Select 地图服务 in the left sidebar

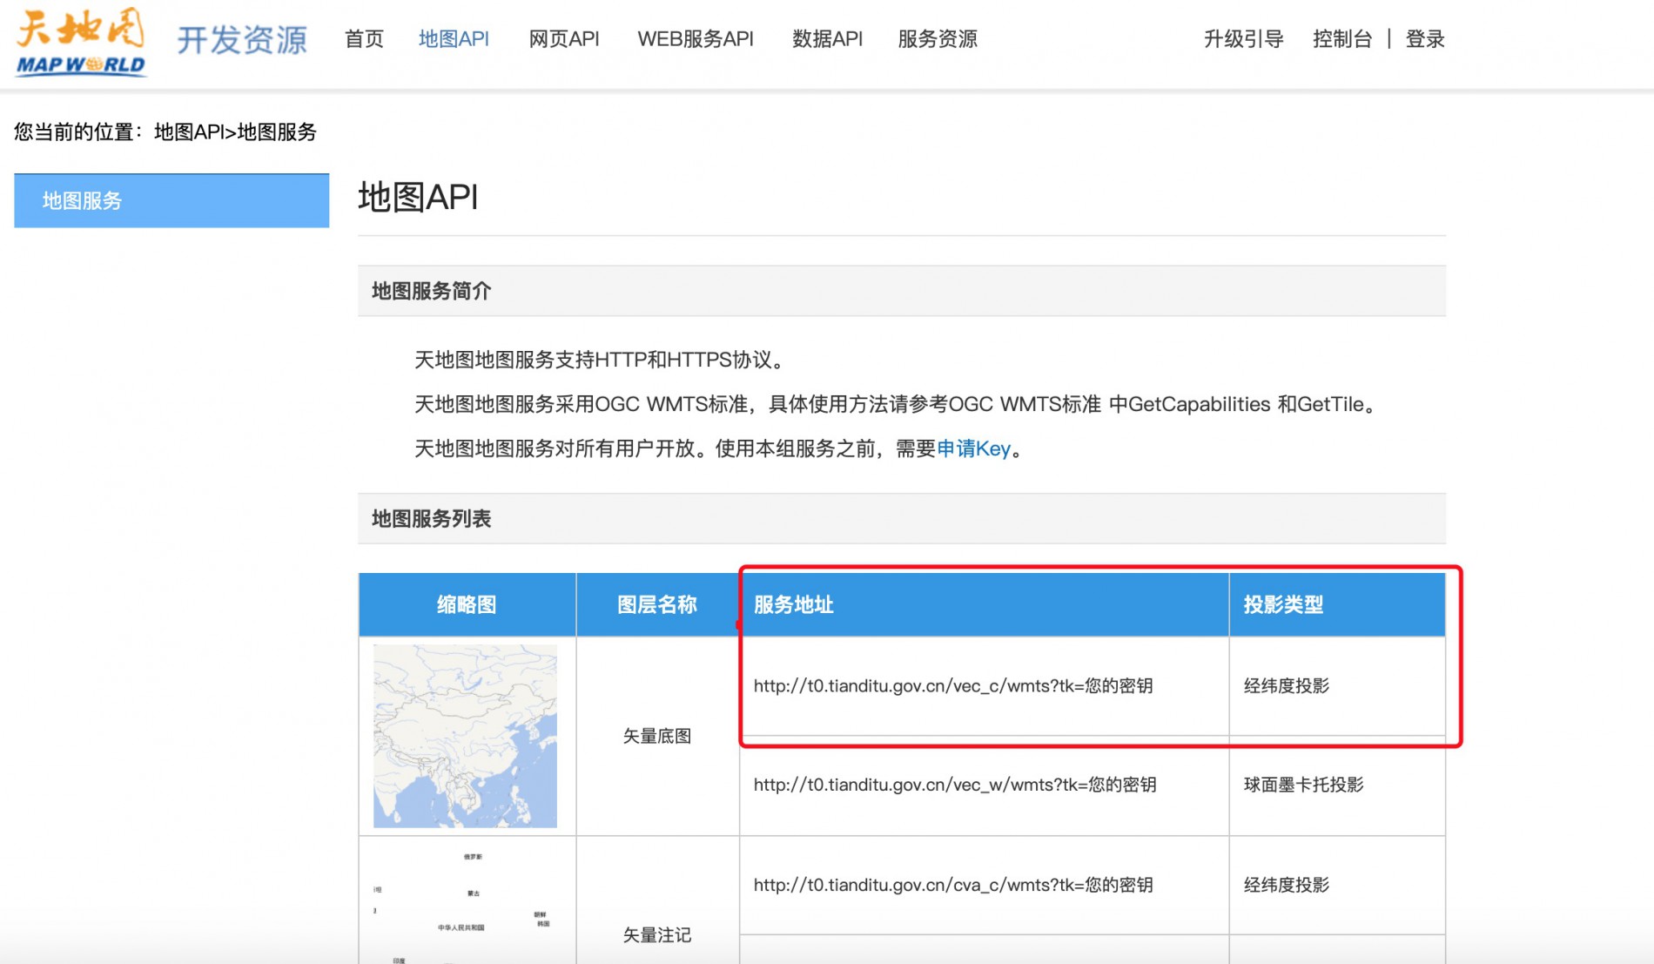click(171, 200)
